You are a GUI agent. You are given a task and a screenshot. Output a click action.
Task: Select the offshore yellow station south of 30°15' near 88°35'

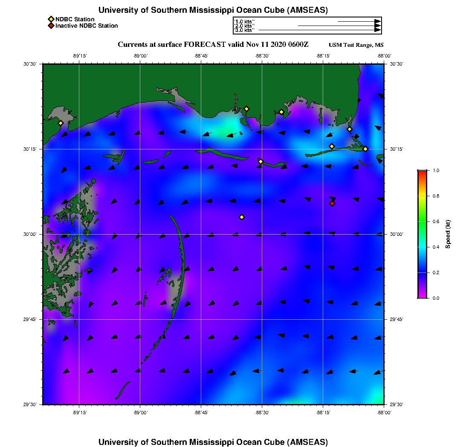coord(242,217)
